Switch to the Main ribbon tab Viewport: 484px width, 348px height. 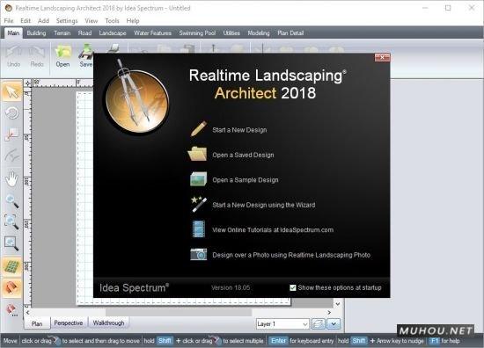[13, 33]
